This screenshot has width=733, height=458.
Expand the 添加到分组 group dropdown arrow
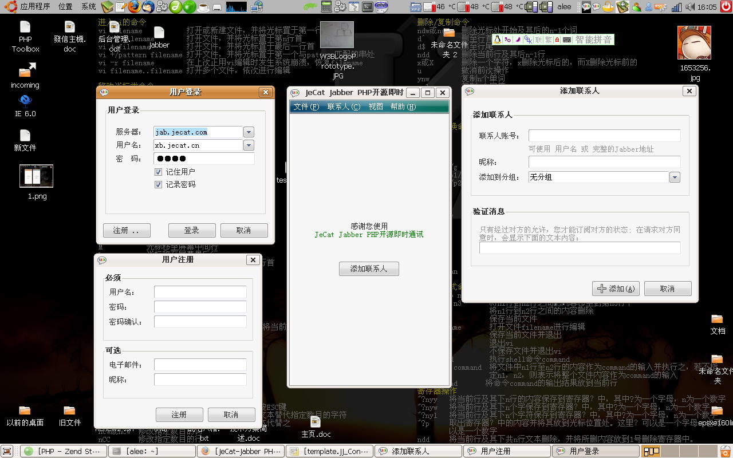675,177
